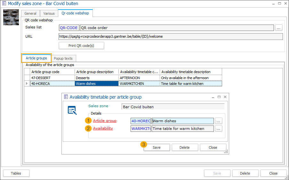Switch to the General tab
The height and width of the screenshot is (180, 289).
point(30,14)
